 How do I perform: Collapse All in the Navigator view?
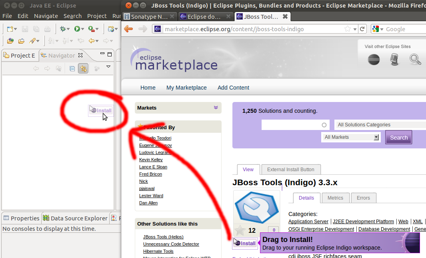tap(72, 68)
